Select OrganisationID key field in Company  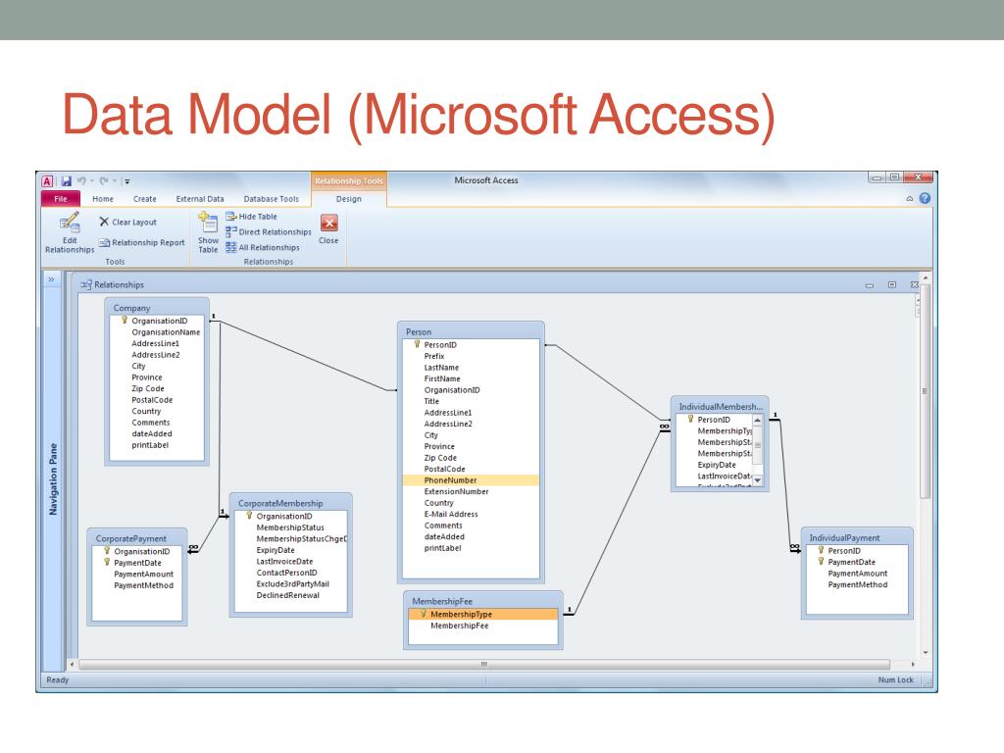click(159, 321)
